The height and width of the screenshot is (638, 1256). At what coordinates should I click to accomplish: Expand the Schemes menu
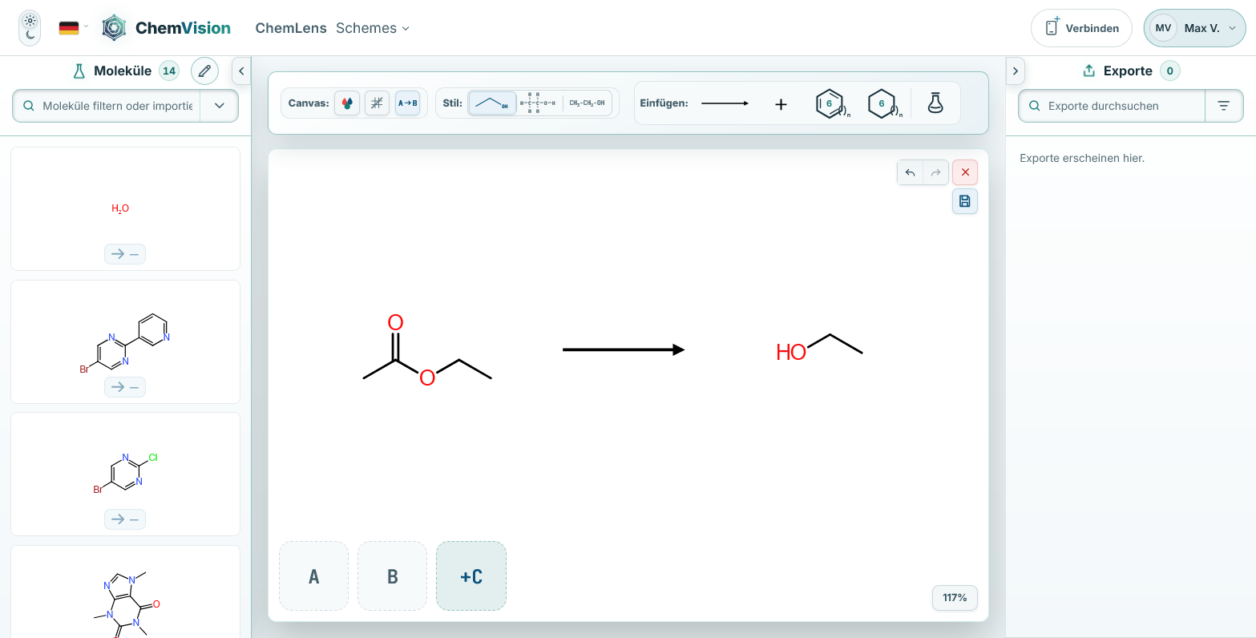[373, 28]
